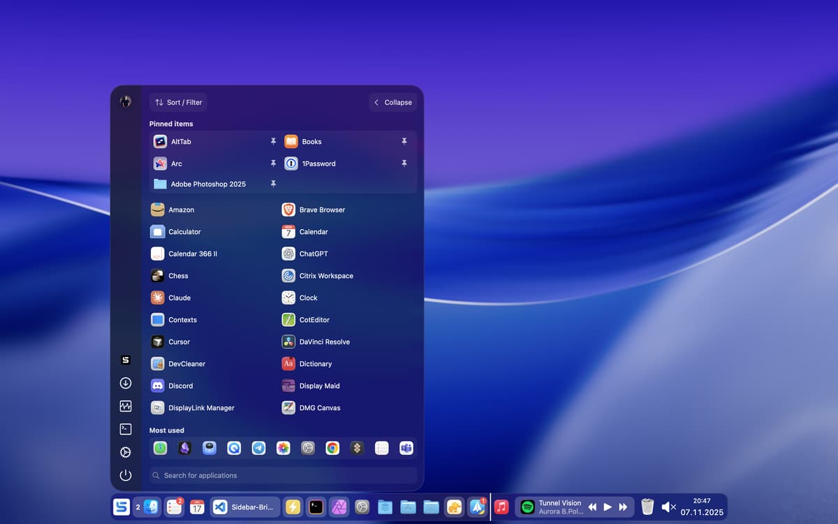Click the Search for applications field

[283, 475]
